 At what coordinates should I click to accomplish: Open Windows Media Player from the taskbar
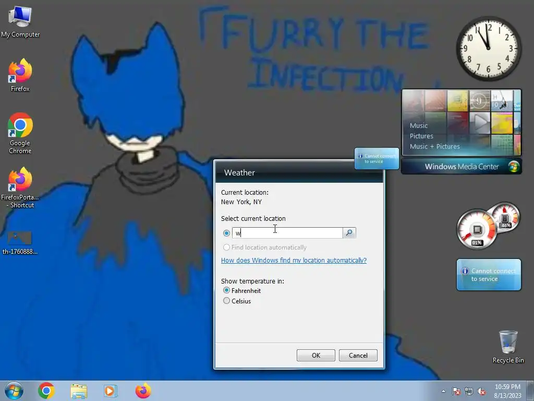(x=111, y=391)
